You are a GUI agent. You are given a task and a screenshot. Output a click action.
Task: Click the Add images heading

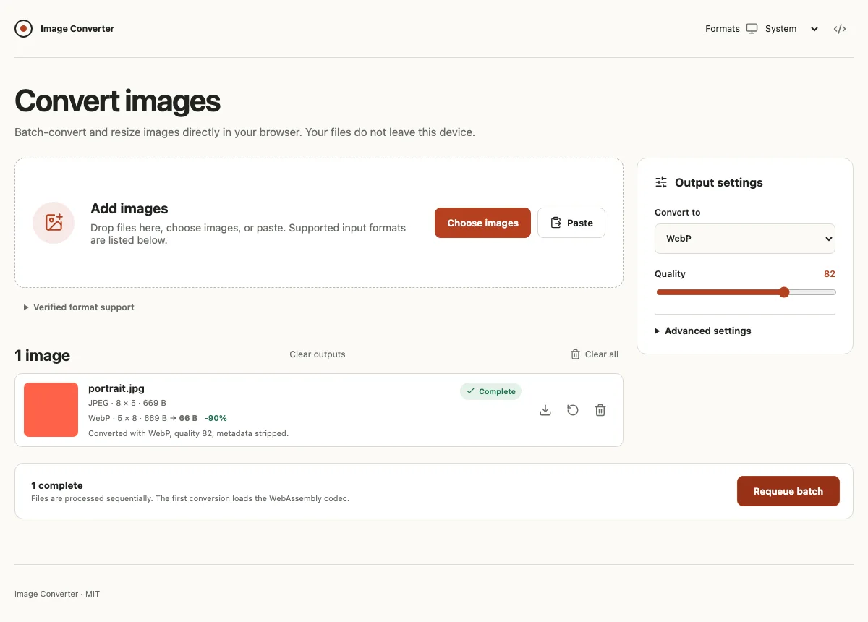point(129,208)
